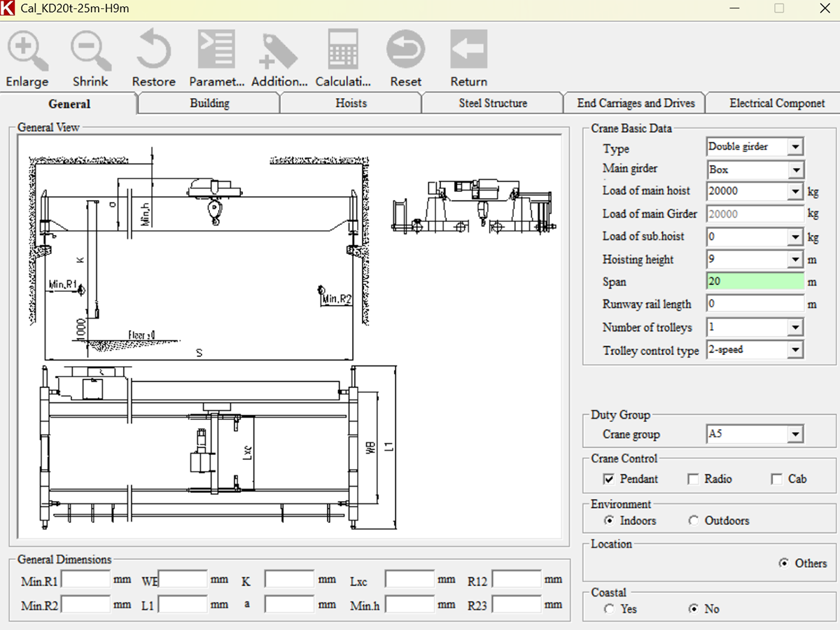
Task: Open the Additional items tag icon
Action: coord(279,51)
